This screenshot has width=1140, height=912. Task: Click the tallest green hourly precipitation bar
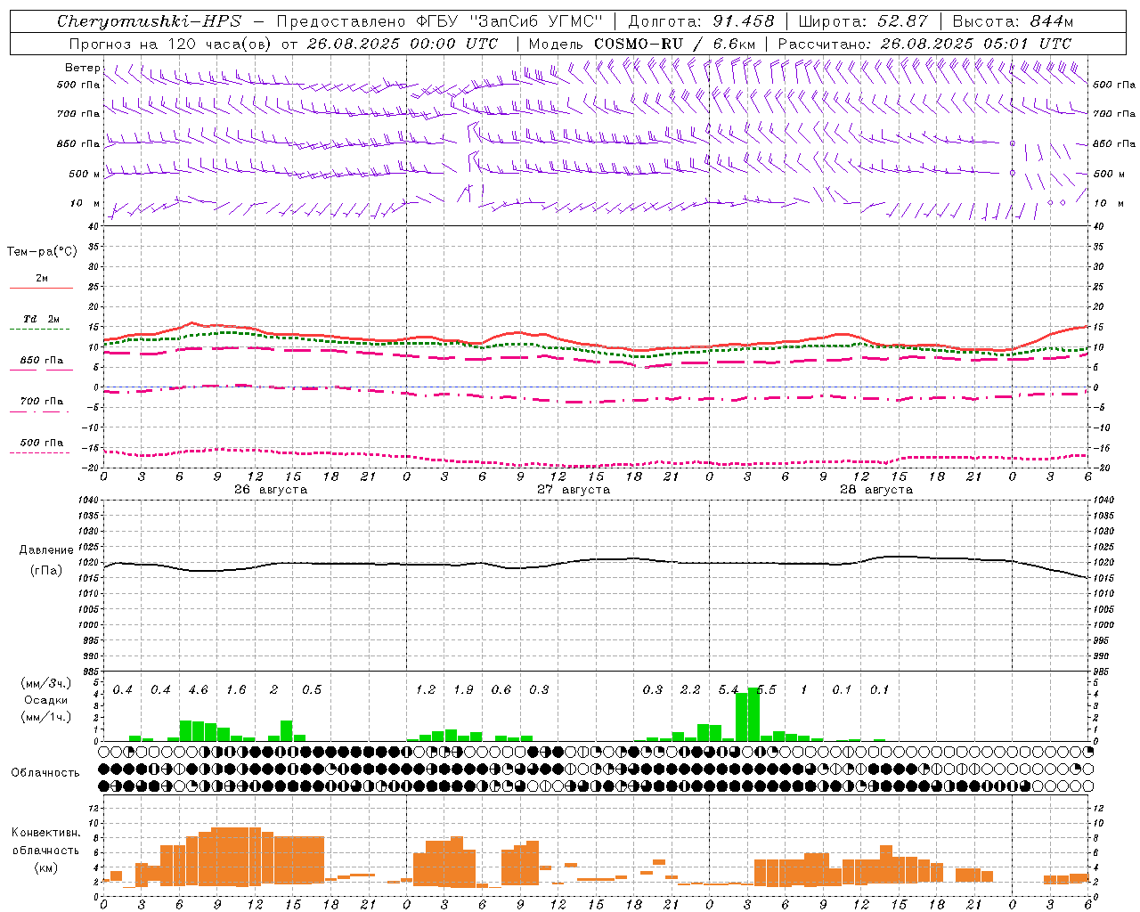[x=753, y=714]
